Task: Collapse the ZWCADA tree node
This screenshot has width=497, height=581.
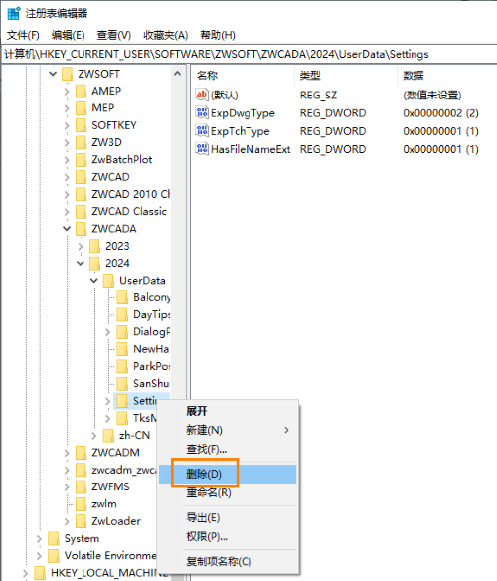Action: pos(67,229)
